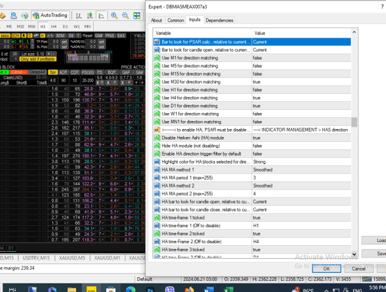Click the X button under the RS column
Screen dimensions: 386x292
98,83
